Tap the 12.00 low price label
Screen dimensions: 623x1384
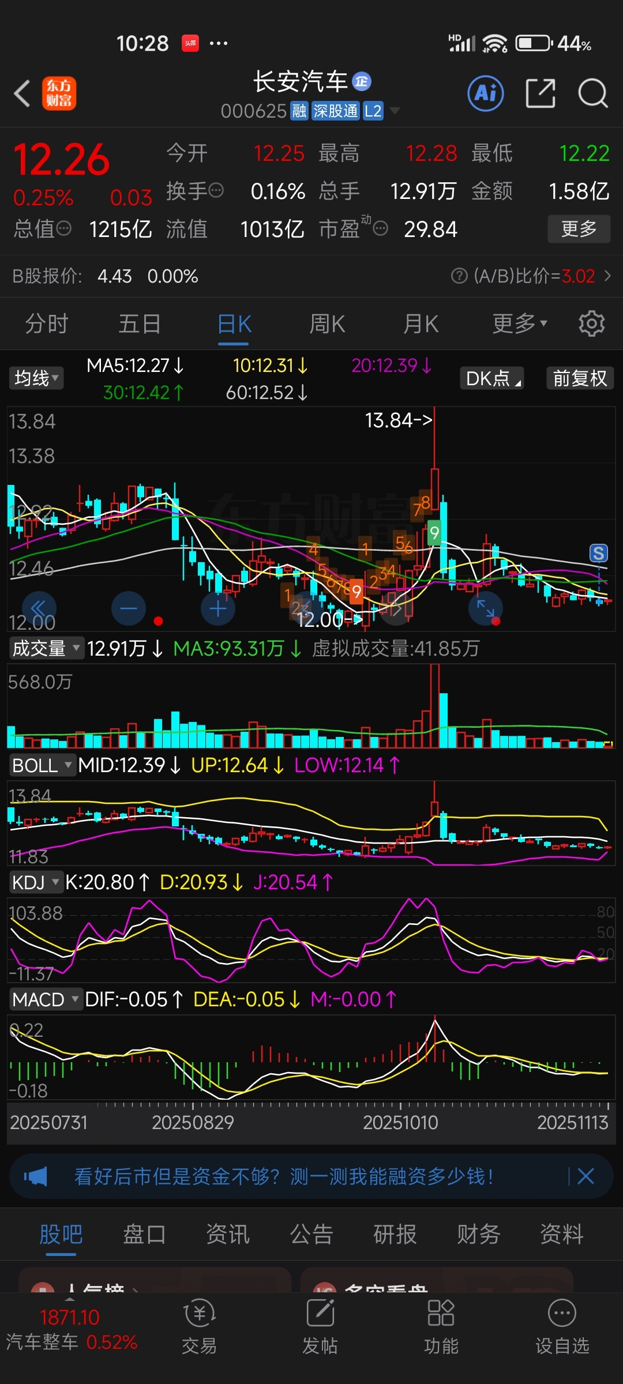pyautogui.click(x=329, y=620)
